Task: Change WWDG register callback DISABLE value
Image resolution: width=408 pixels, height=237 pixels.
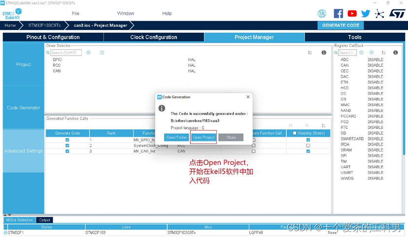Action: pyautogui.click(x=375, y=178)
